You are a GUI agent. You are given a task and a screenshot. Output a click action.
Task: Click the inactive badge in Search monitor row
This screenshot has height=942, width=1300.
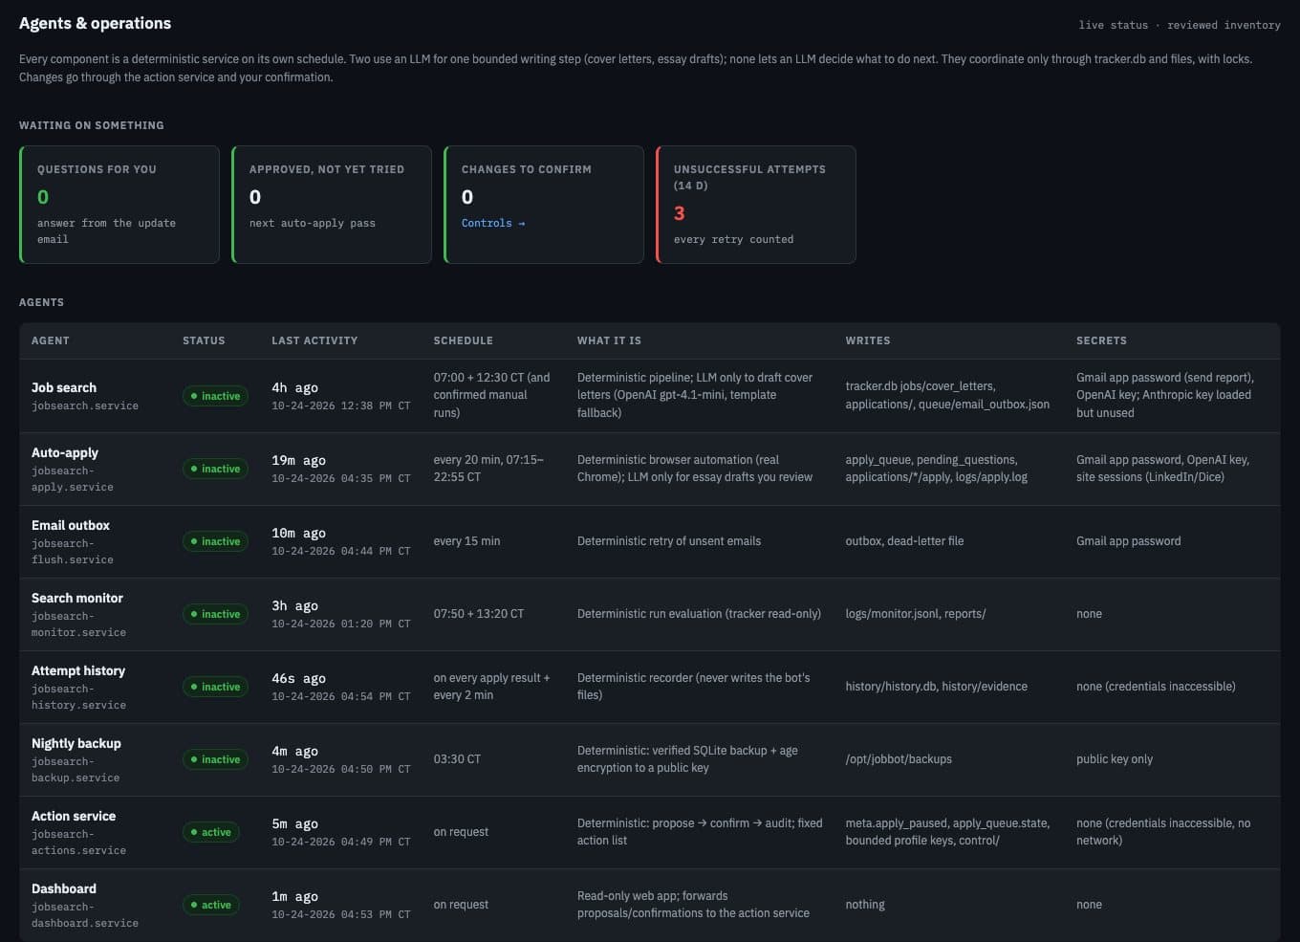tap(215, 614)
